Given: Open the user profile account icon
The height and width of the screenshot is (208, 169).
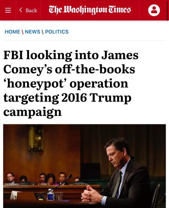Looking at the screenshot, I should point(154,10).
